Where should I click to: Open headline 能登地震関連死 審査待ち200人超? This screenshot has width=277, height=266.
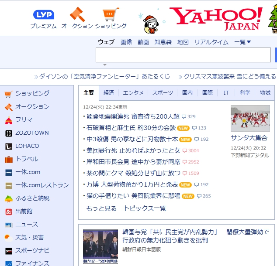coord(133,117)
